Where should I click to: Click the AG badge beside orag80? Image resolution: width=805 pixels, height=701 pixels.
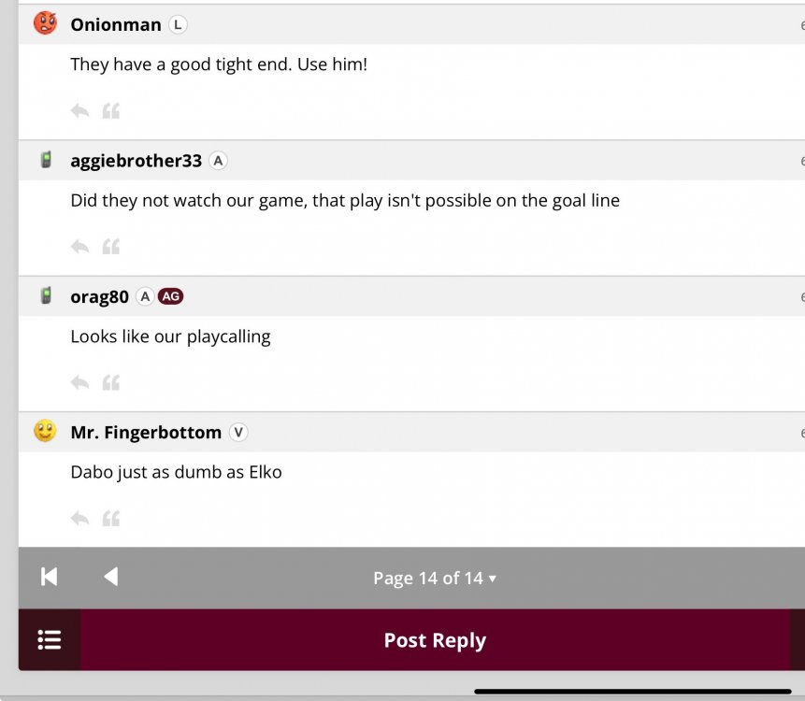pos(170,296)
